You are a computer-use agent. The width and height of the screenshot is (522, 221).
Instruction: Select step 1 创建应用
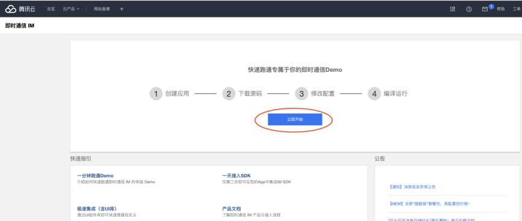tap(169, 94)
